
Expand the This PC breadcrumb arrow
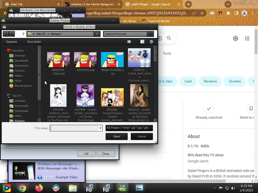[34, 34]
